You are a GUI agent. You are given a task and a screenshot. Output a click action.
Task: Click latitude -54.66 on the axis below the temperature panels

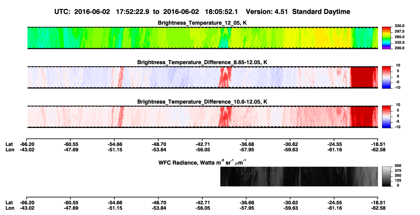coord(114,144)
